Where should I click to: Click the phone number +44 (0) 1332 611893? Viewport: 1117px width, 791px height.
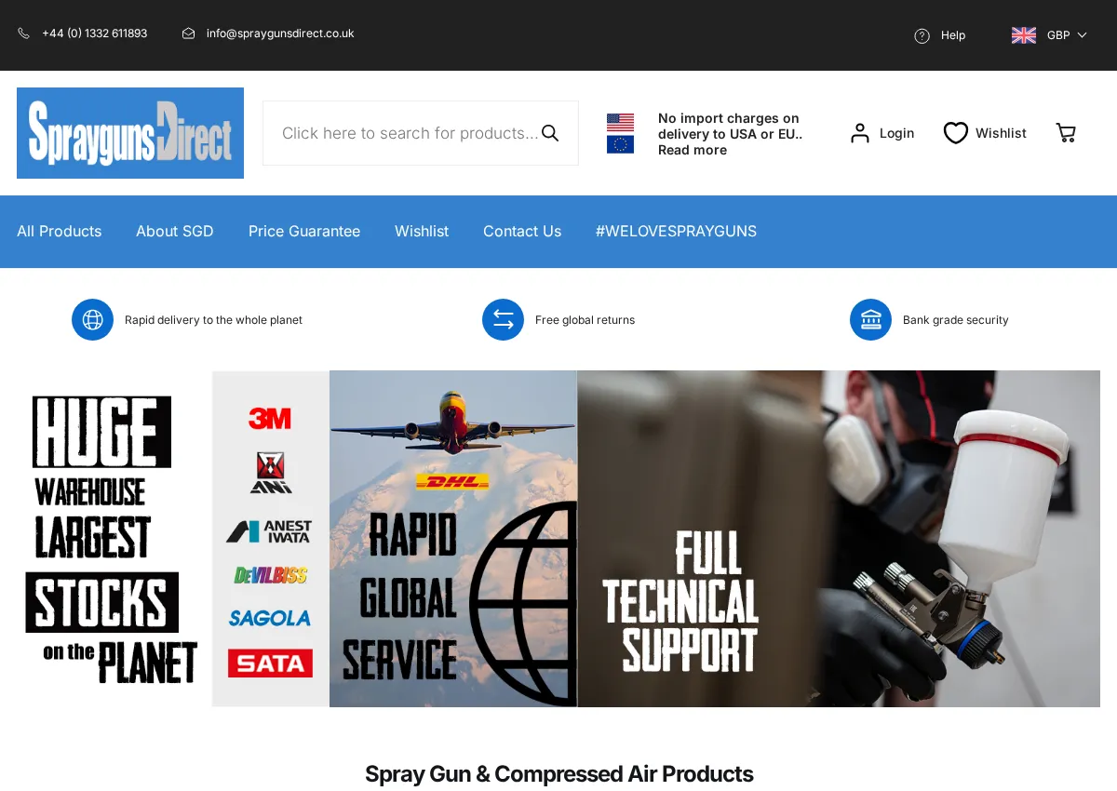pos(94,34)
